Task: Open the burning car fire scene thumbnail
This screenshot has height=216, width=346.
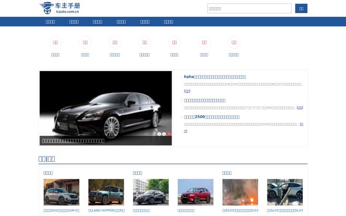Action: (x=240, y=192)
